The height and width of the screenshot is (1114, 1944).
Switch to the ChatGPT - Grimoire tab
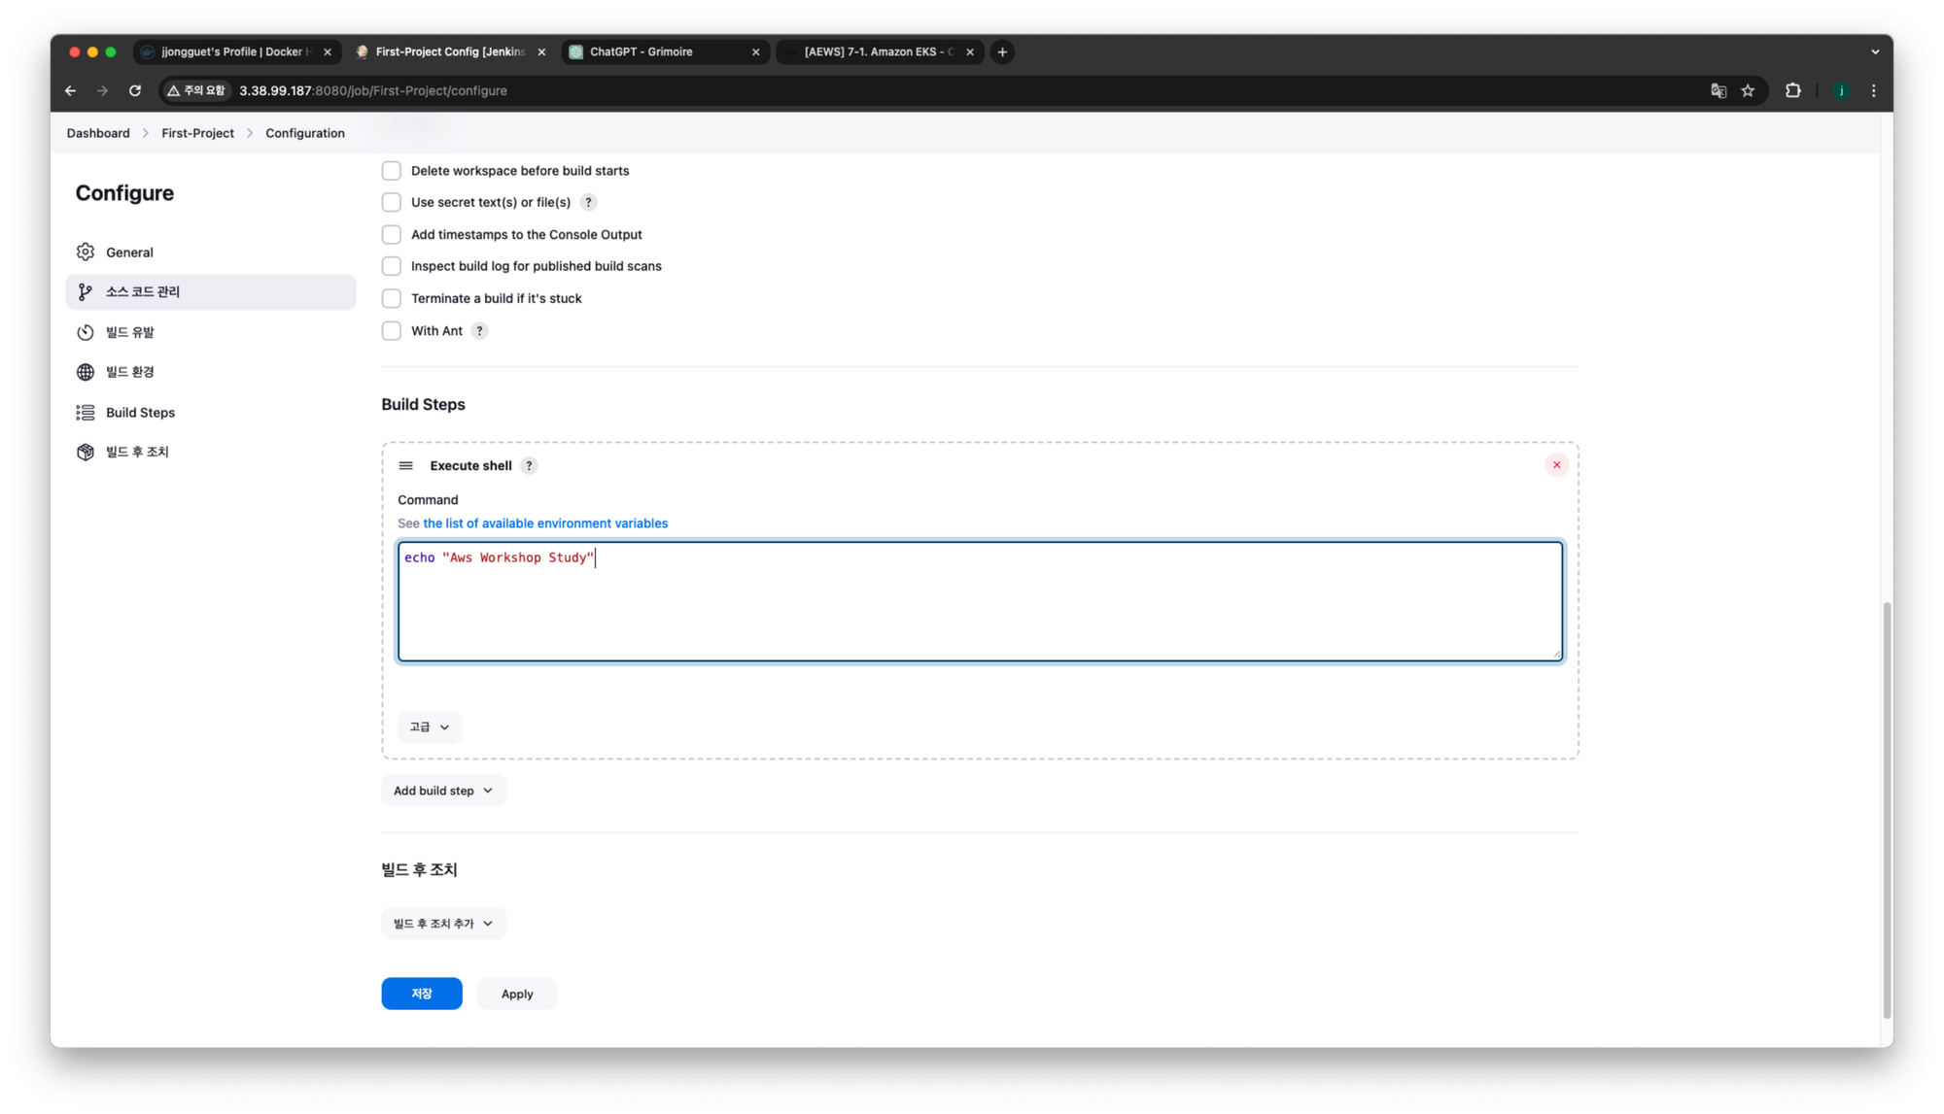pos(665,51)
